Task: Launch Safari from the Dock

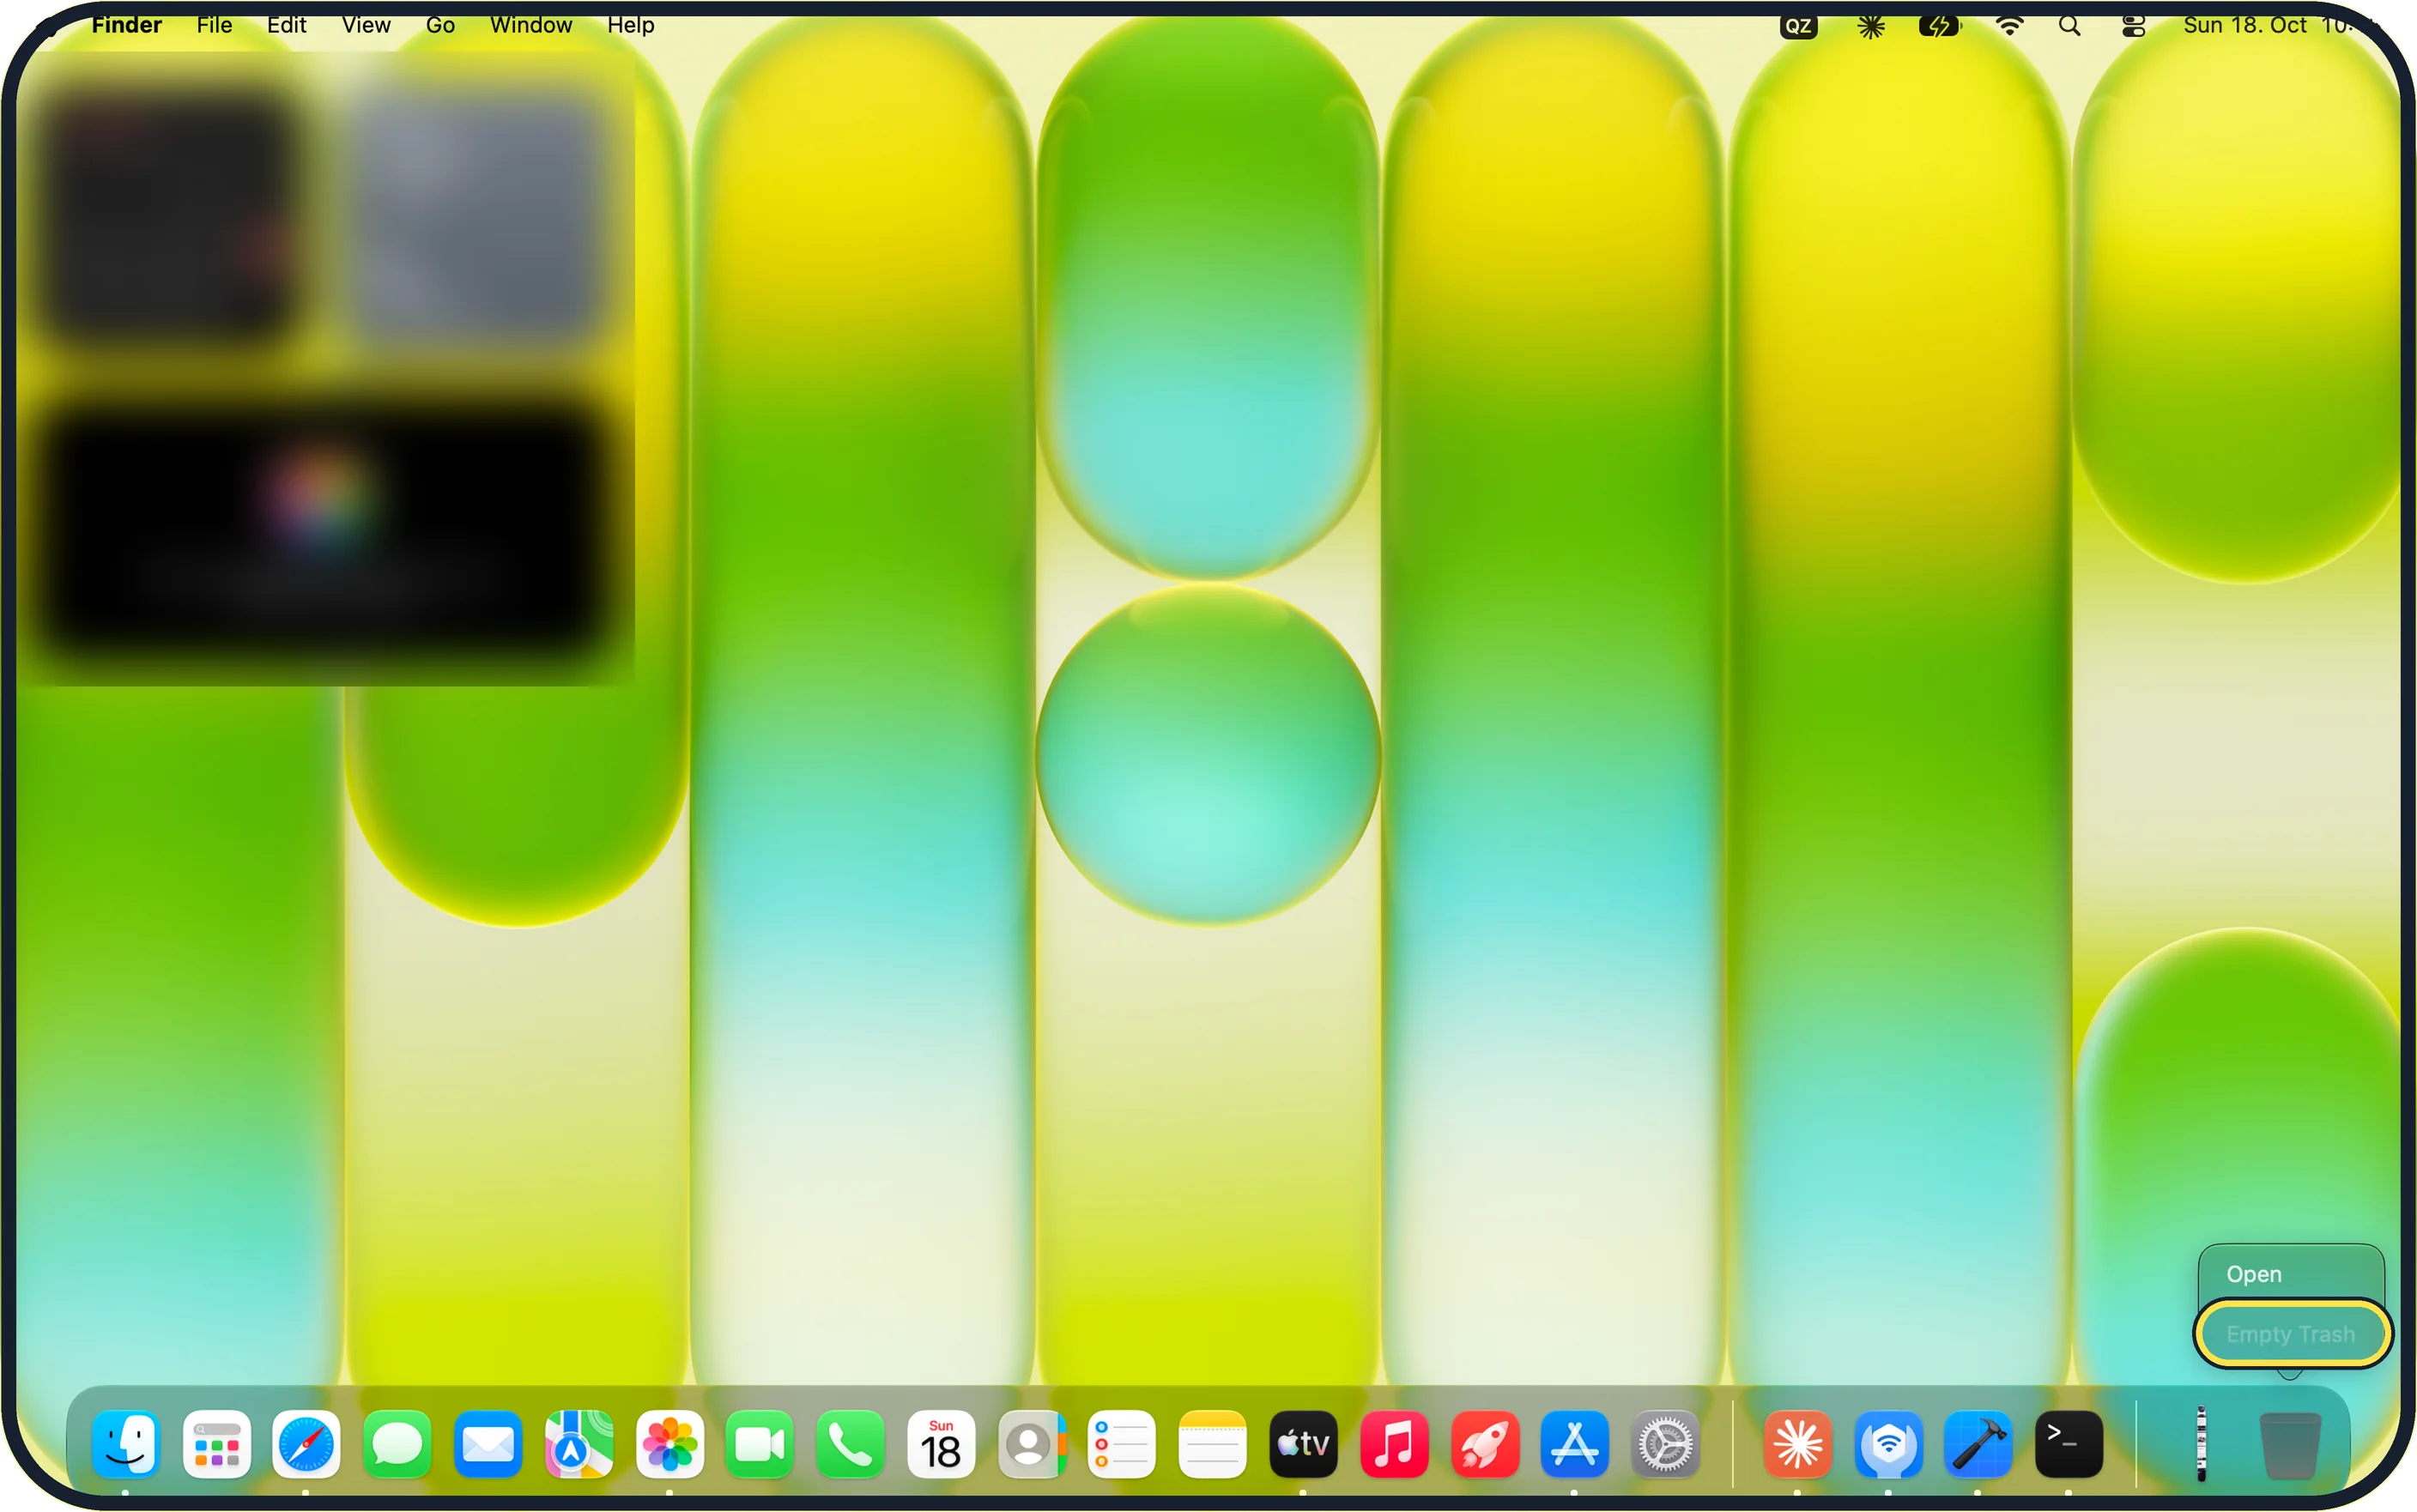Action: pyautogui.click(x=306, y=1444)
